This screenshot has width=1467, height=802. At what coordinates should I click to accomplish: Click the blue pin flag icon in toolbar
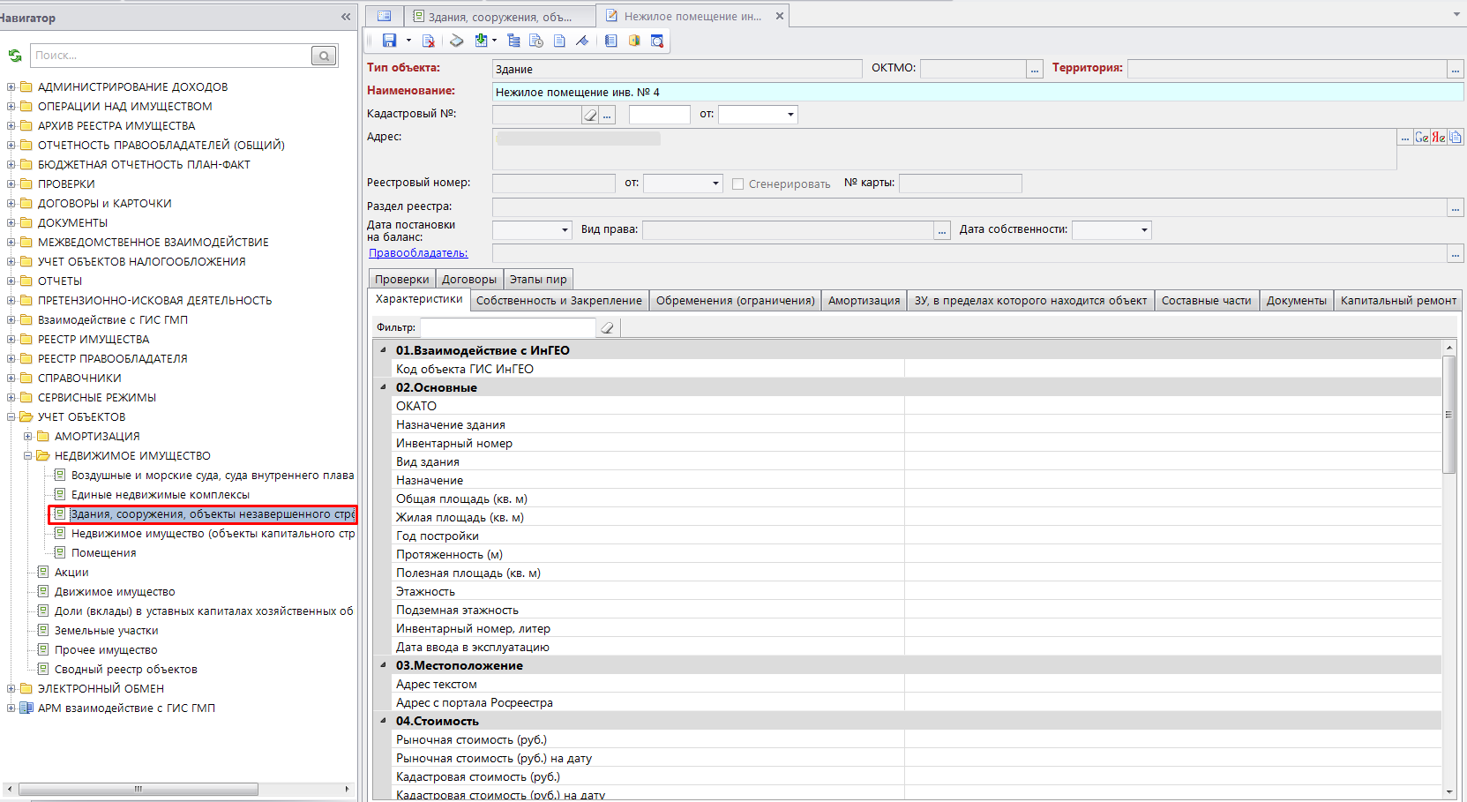coord(582,41)
